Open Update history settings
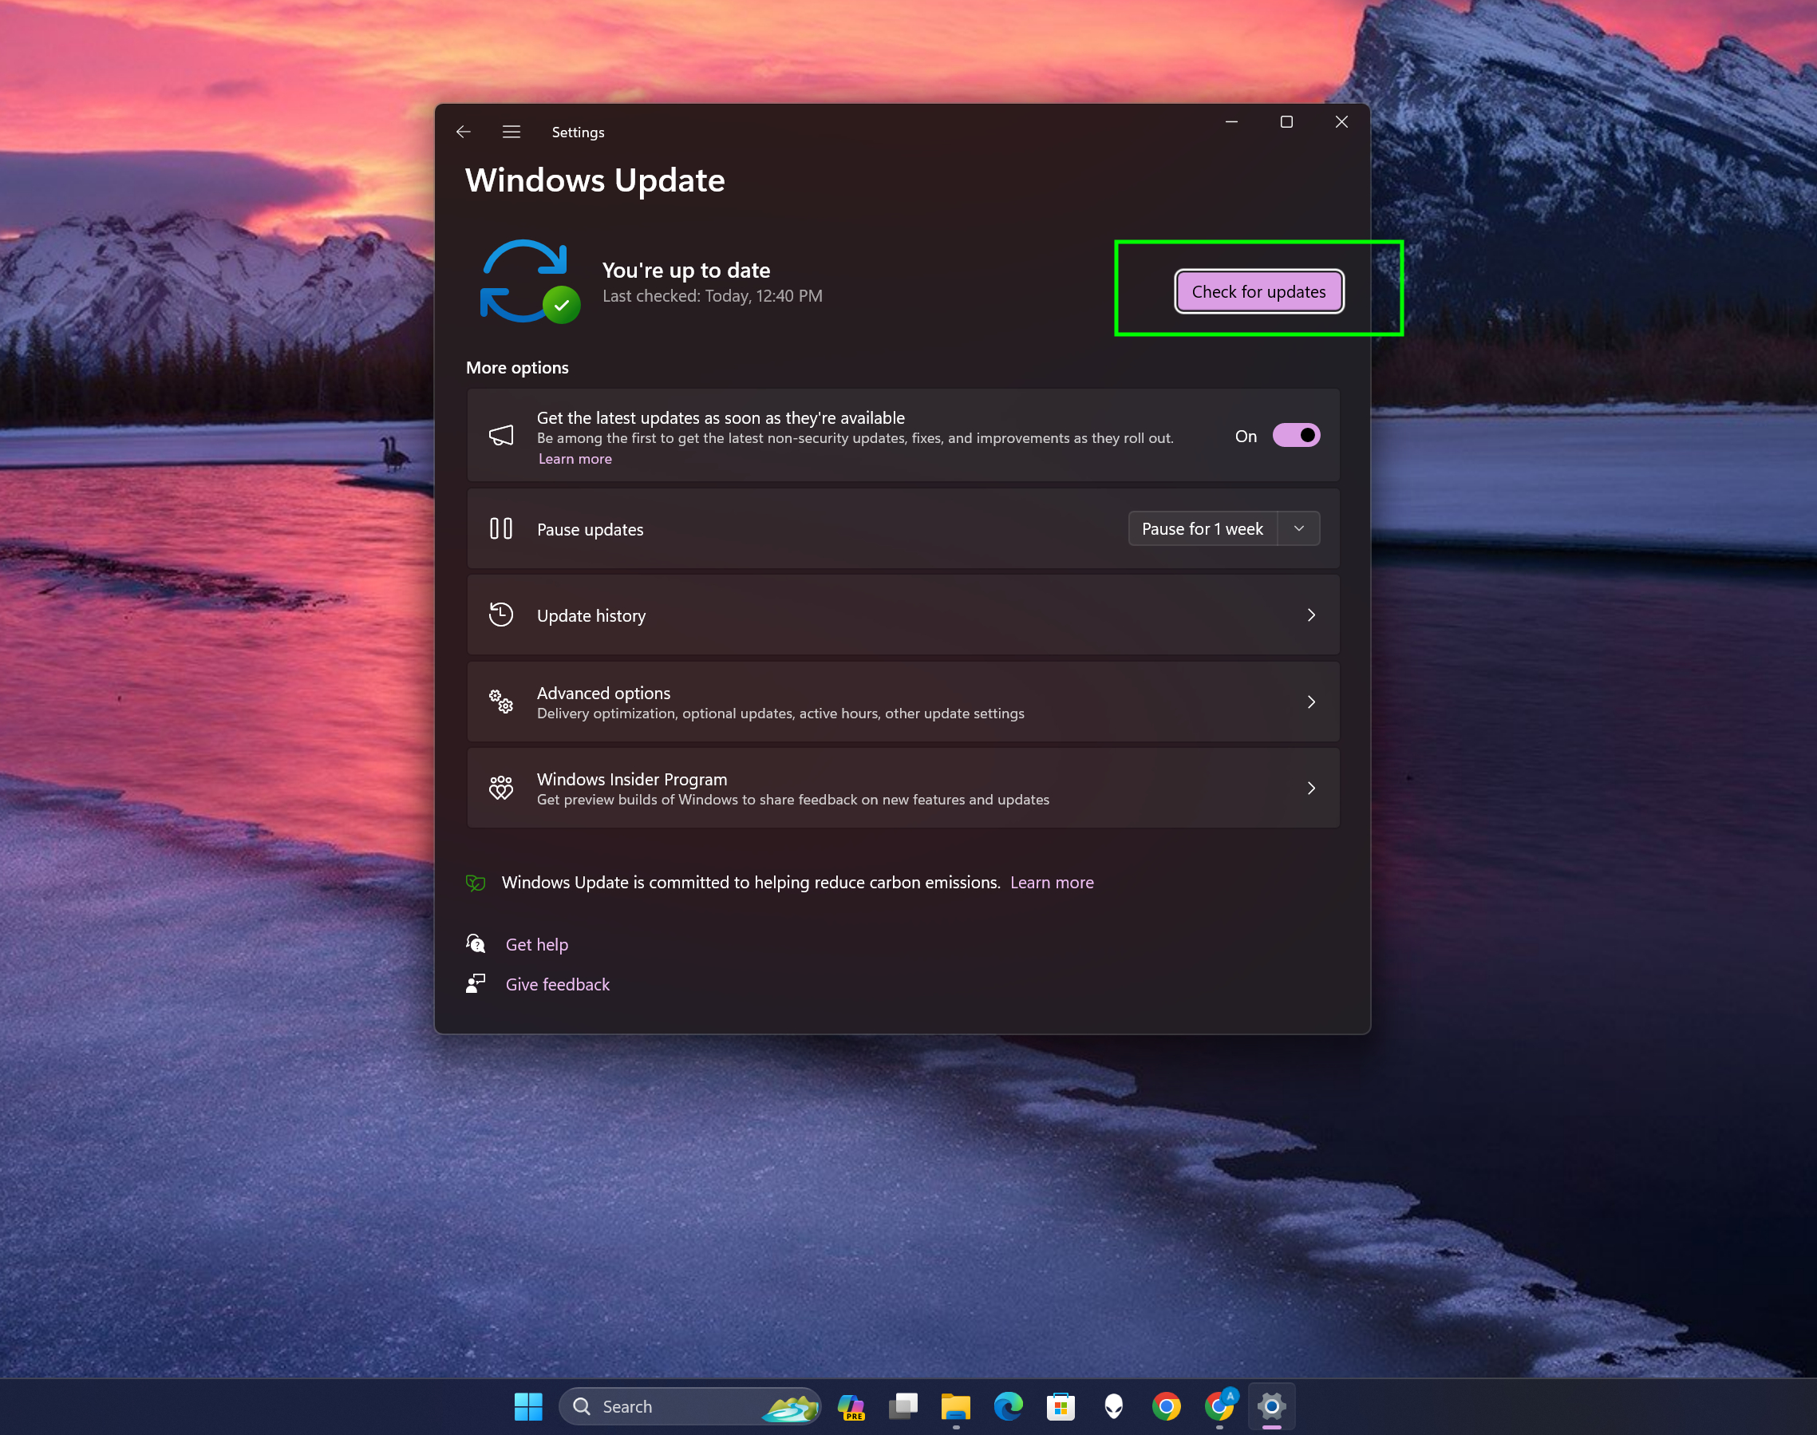The image size is (1817, 1435). point(903,615)
